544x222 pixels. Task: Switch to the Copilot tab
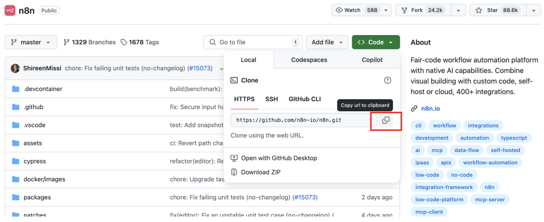(x=372, y=60)
